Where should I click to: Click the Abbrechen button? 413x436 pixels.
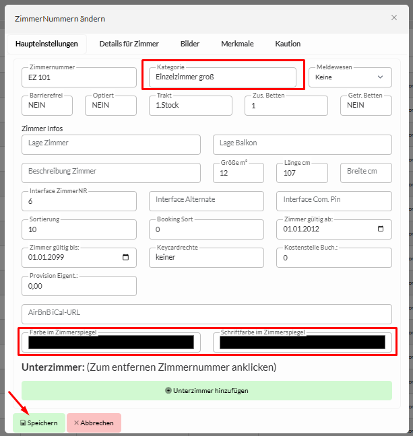click(94, 423)
